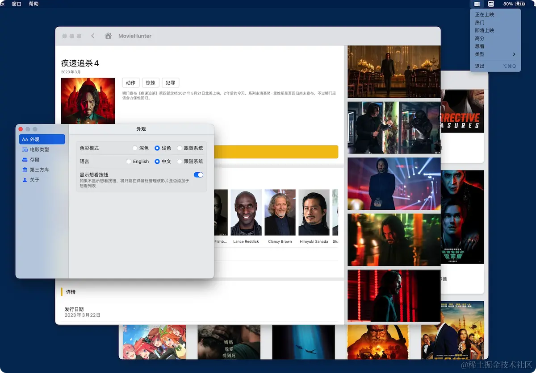Image resolution: width=536 pixels, height=373 pixels.
Task: Open the 存储 storage settings section
Action: pos(42,160)
